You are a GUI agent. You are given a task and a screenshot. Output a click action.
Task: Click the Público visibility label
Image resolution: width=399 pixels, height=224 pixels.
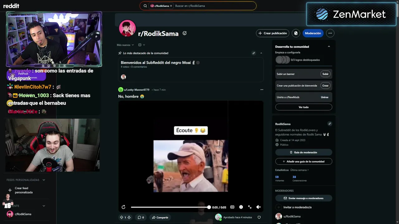point(284,145)
